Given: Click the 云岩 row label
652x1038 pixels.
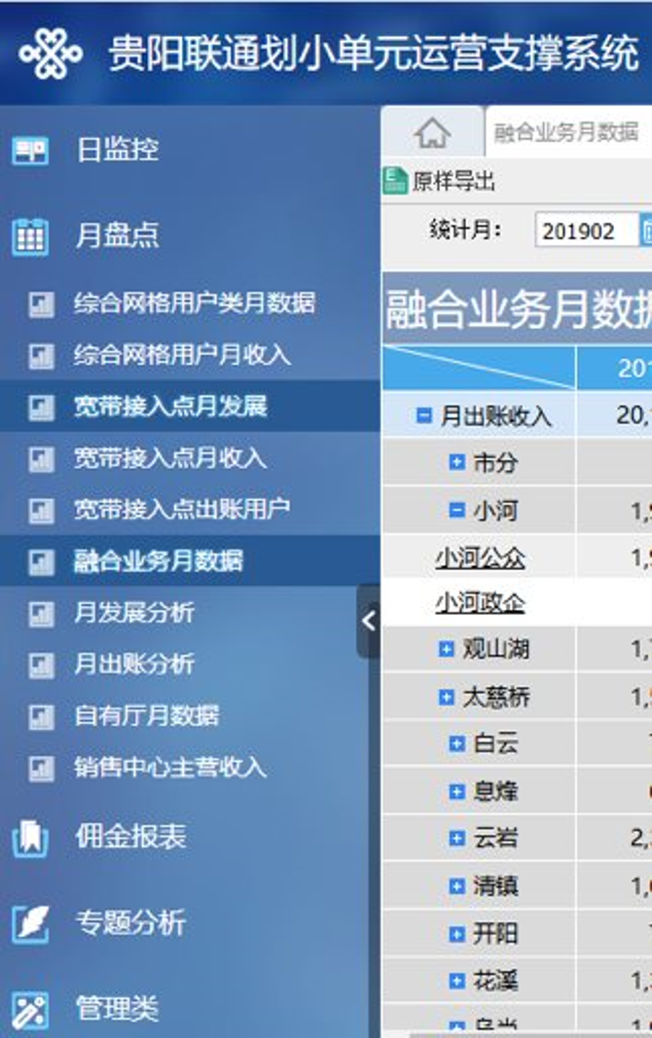Looking at the screenshot, I should pyautogui.click(x=495, y=838).
